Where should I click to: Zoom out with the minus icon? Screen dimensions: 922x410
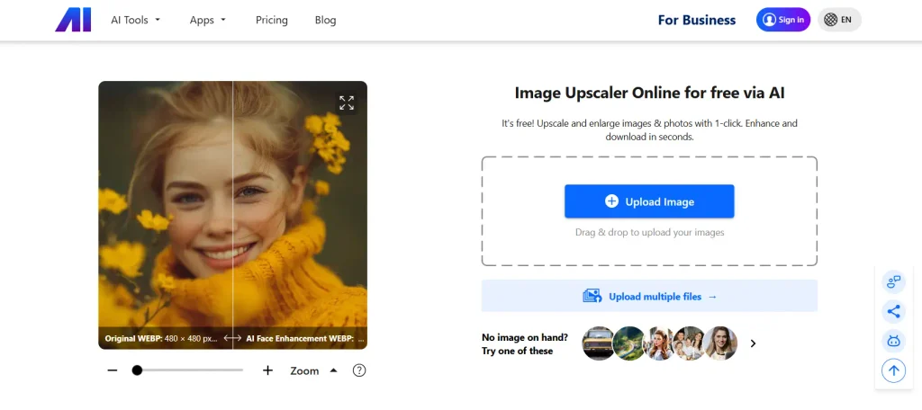[x=113, y=370]
